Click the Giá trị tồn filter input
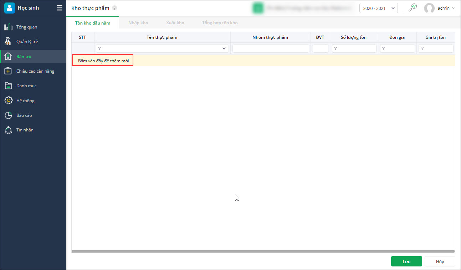Image resolution: width=461 pixels, height=270 pixels. click(x=436, y=48)
